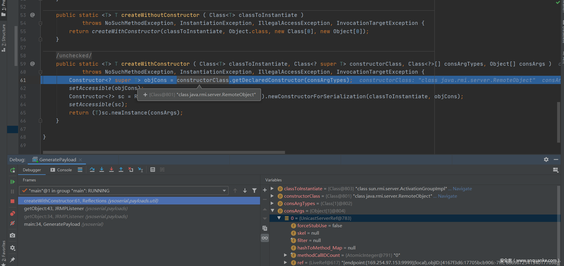Collapse the consArgs variable node
This screenshot has height=266, width=564.
pyautogui.click(x=272, y=211)
